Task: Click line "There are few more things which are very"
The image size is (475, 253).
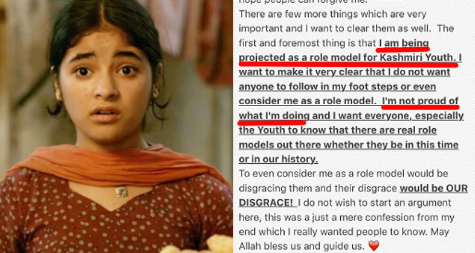Action: [x=332, y=14]
